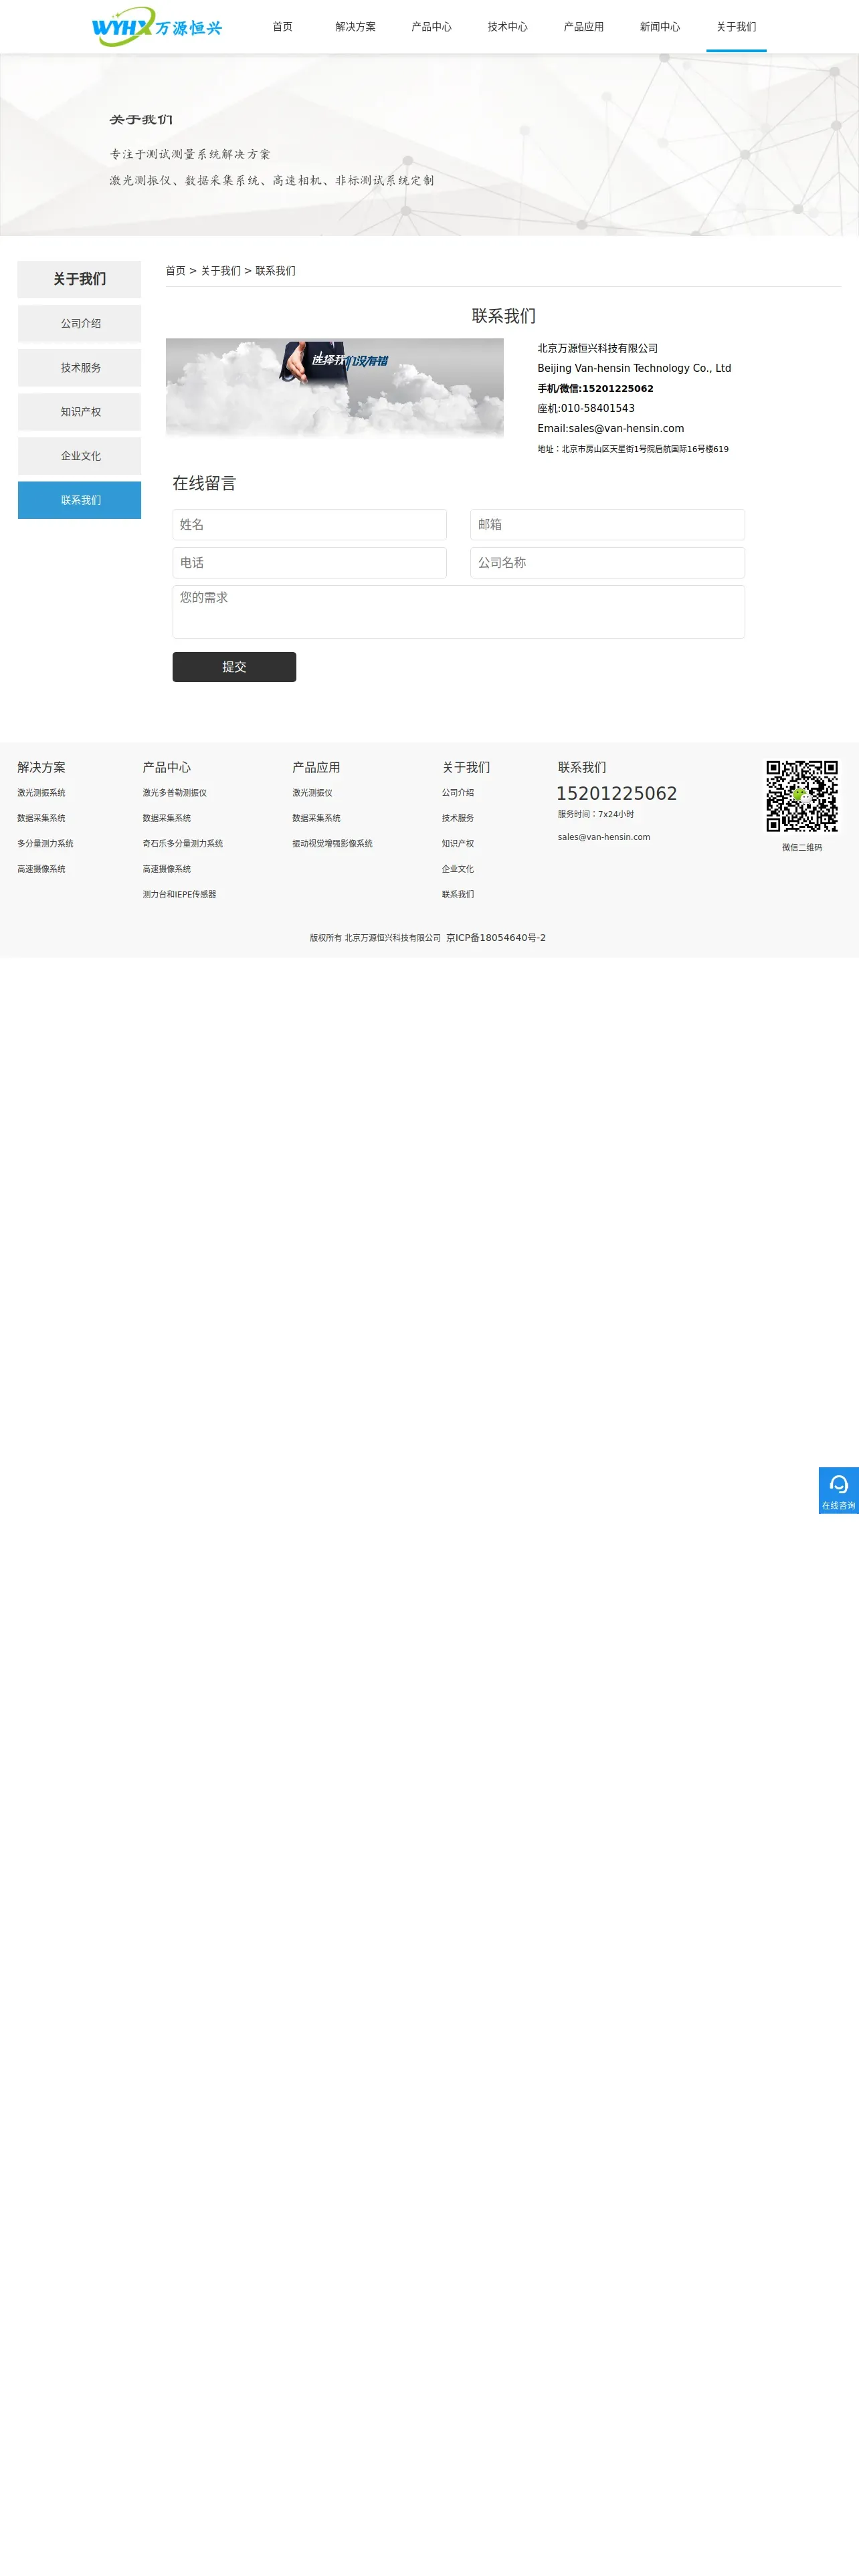
Task: Click the cloud banner image in contact section
Action: pos(334,388)
